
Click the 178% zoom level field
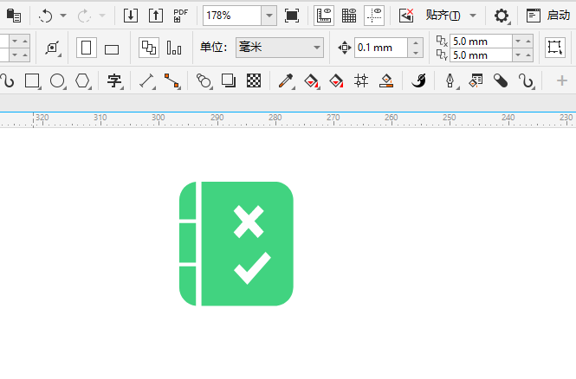click(x=232, y=16)
